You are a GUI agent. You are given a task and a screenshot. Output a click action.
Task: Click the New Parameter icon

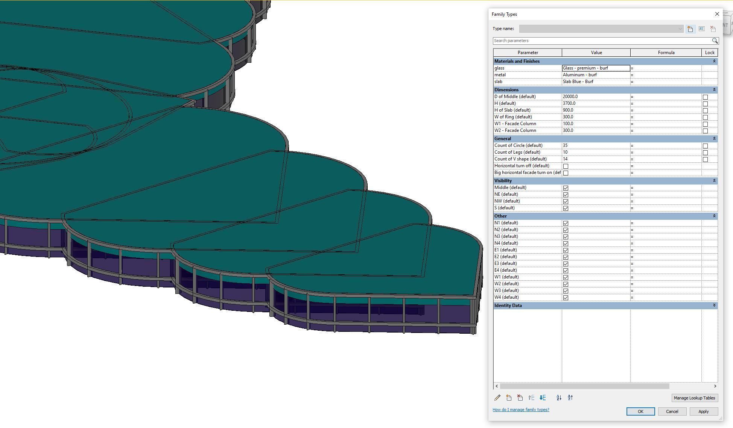pos(509,398)
